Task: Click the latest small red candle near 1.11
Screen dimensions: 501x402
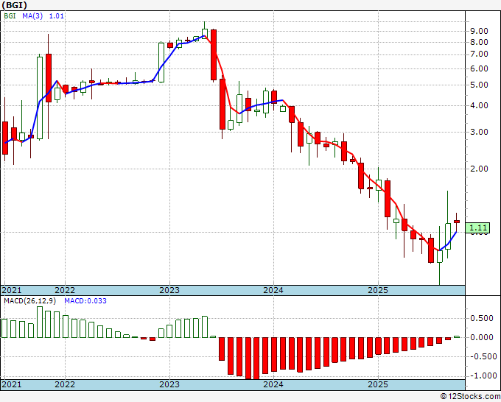Action: pos(457,222)
